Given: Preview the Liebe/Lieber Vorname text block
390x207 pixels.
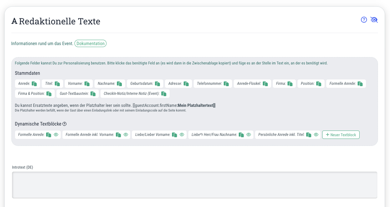Looking at the screenshot, I should click(x=182, y=135).
